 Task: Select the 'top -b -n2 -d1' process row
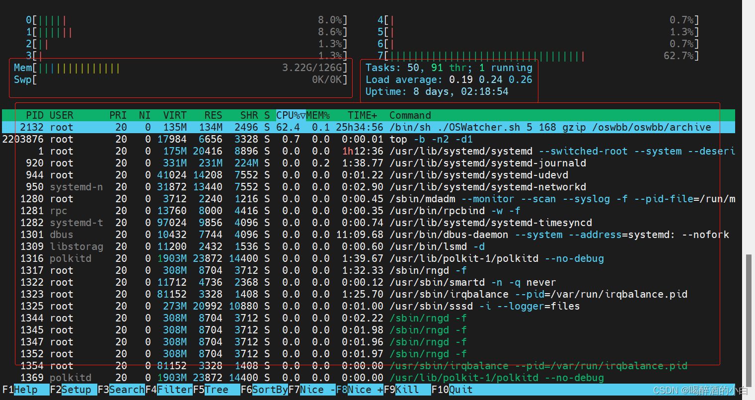(369, 139)
